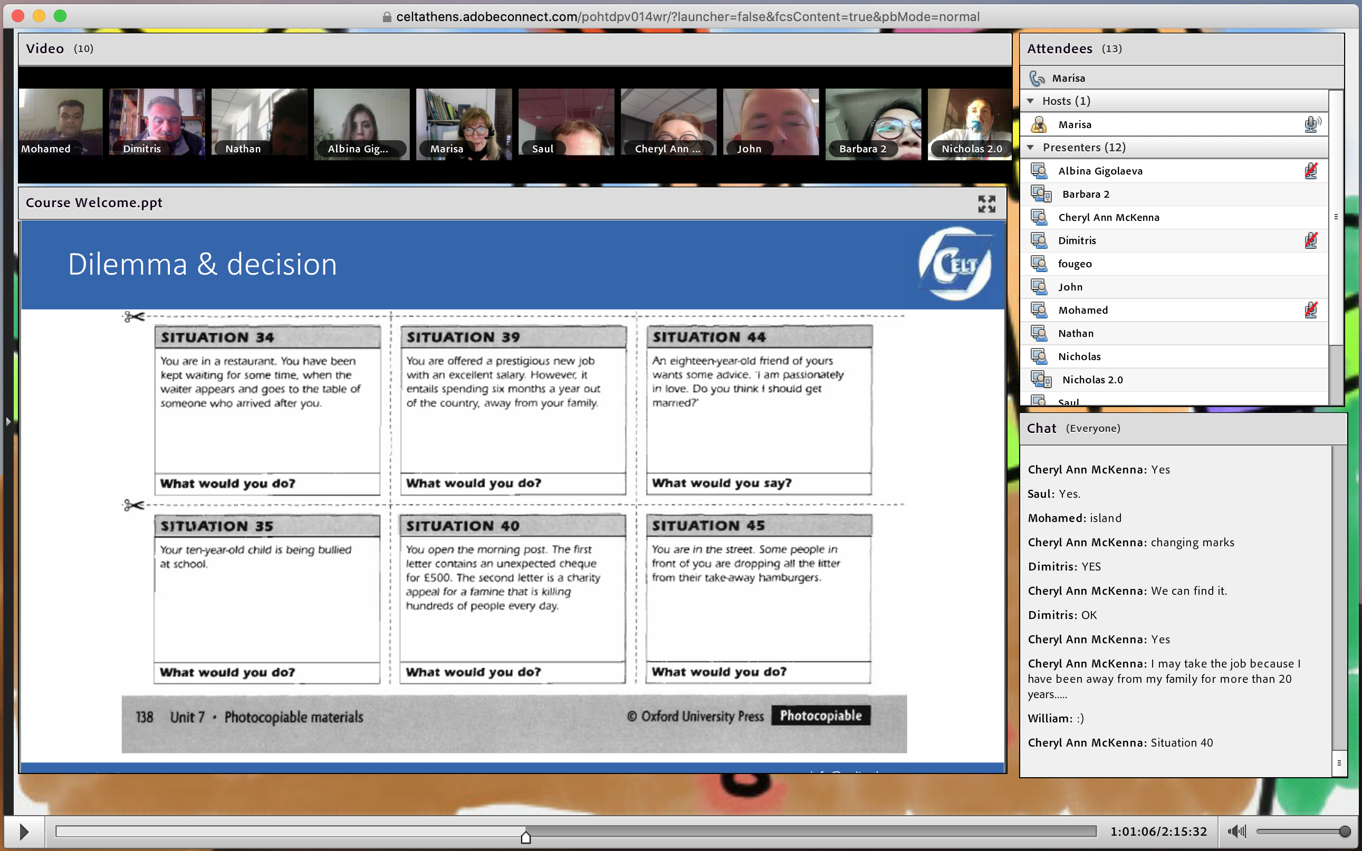Click Dimitris's muted microphone icon

point(1311,240)
